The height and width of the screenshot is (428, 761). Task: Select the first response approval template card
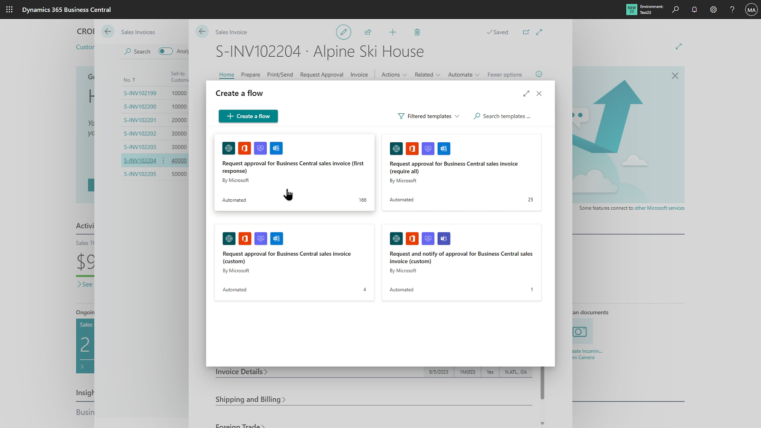click(x=294, y=172)
